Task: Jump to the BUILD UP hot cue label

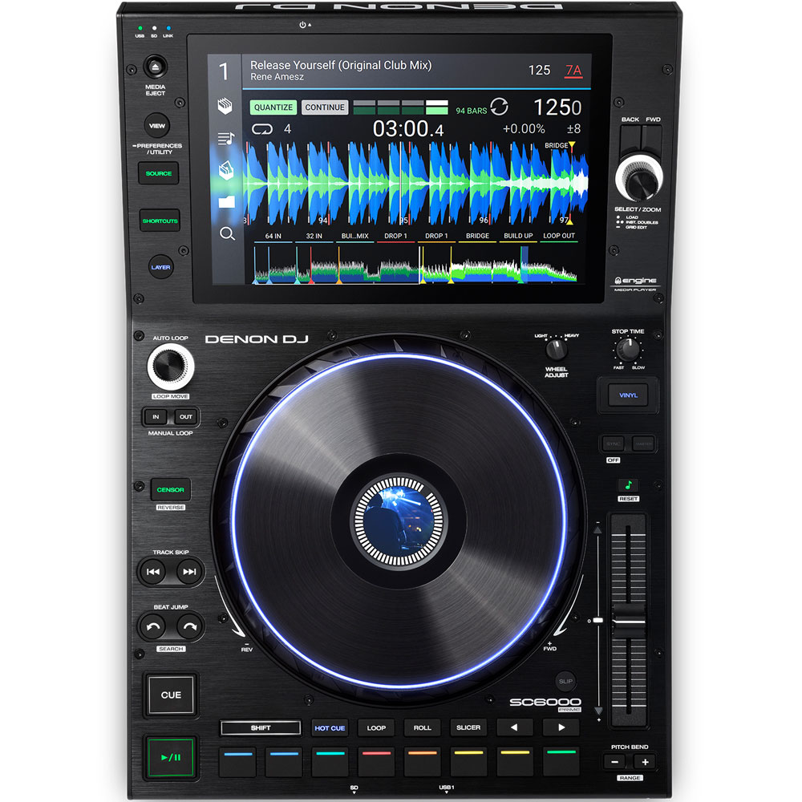Action: pyautogui.click(x=517, y=236)
